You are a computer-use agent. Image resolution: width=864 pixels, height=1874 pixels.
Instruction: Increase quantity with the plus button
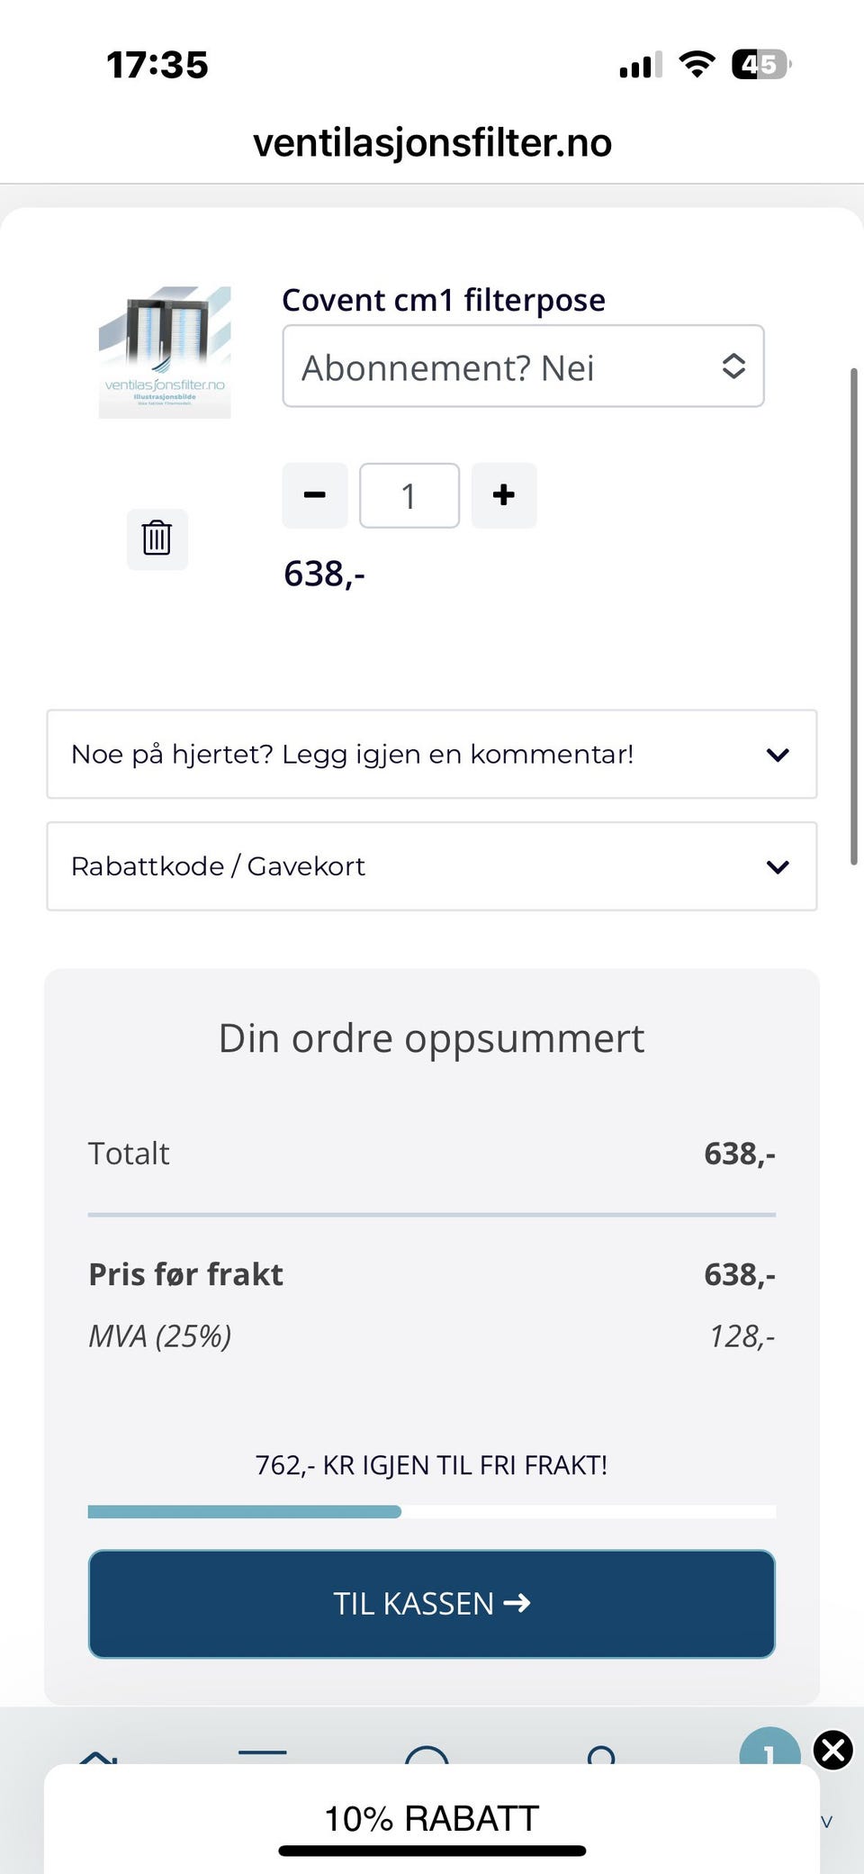504,495
